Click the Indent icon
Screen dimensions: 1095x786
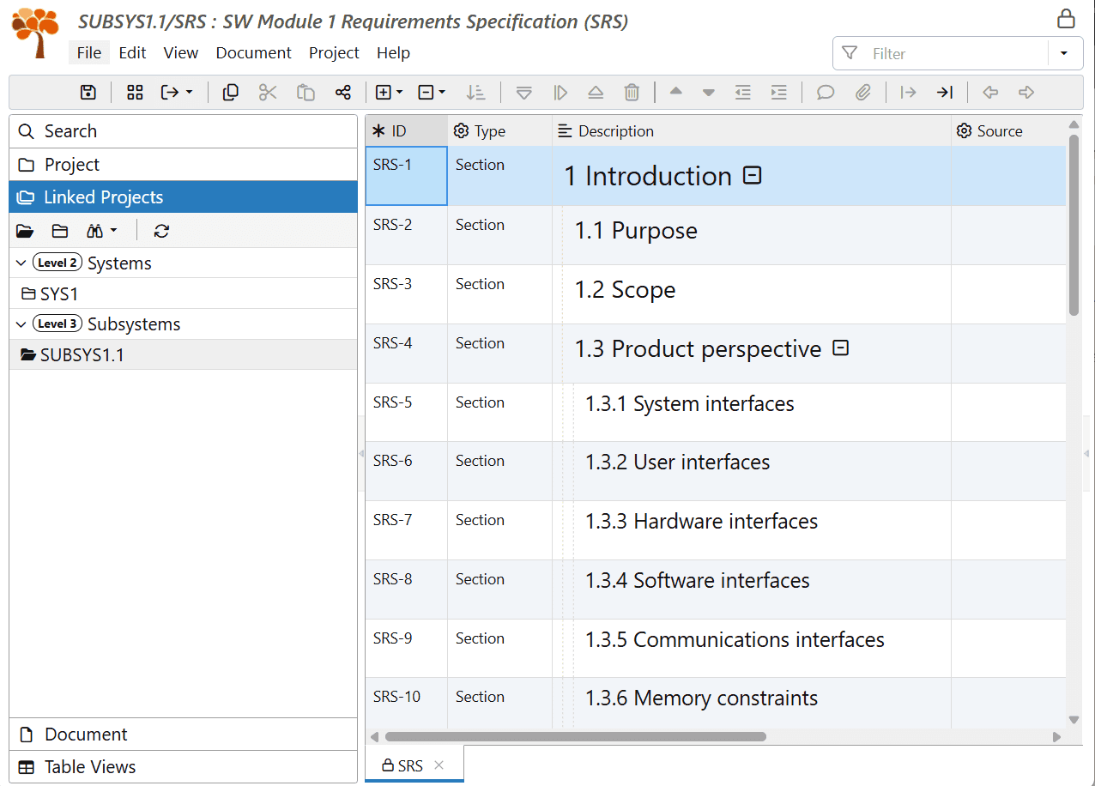coord(779,93)
